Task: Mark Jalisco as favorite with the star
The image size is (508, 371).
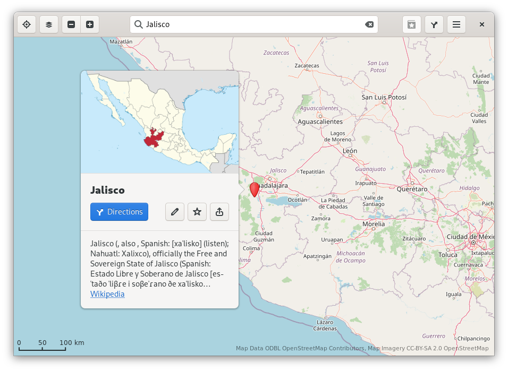Action: tap(197, 212)
